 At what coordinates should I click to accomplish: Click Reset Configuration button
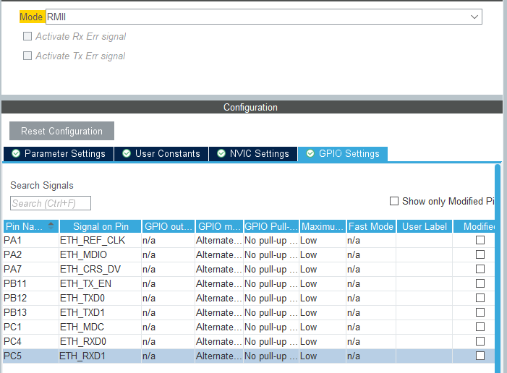pyautogui.click(x=61, y=131)
